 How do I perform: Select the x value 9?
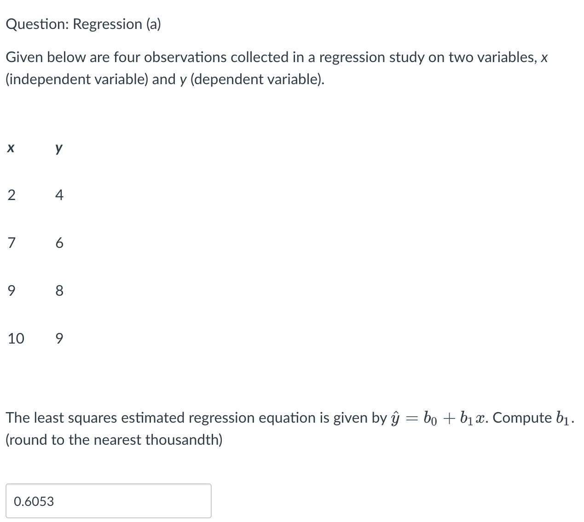click(12, 290)
